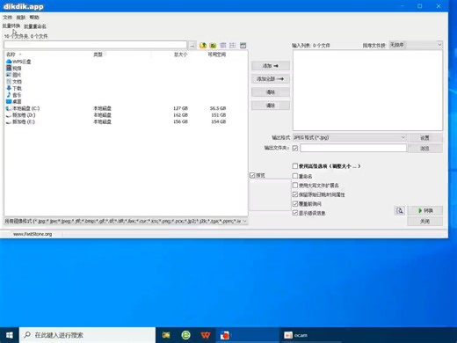Sort by the 可用空间 column header
The width and height of the screenshot is (457, 343).
(x=217, y=55)
